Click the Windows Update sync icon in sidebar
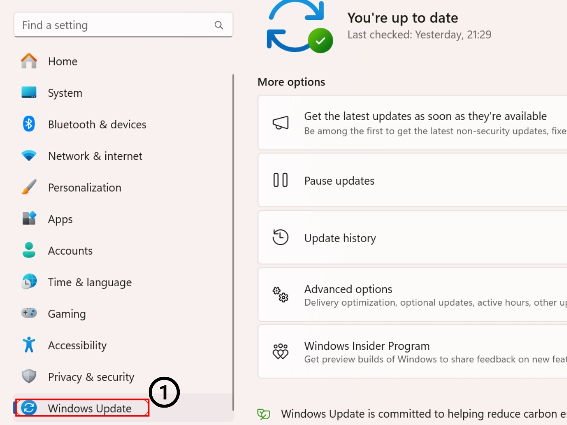This screenshot has height=425, width=567. click(x=29, y=408)
